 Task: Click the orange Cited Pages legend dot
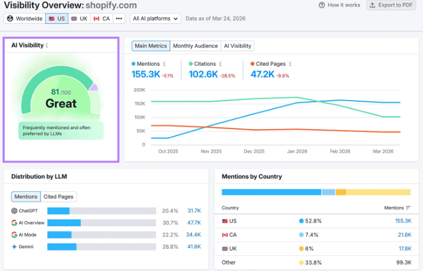pos(253,64)
